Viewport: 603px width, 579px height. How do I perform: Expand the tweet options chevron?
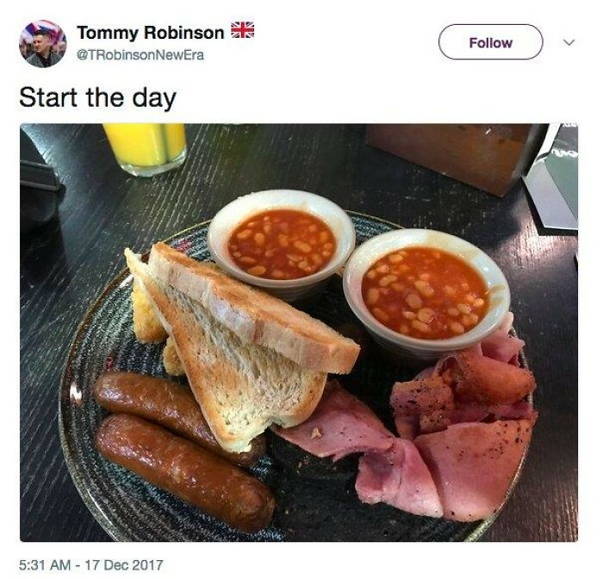569,42
